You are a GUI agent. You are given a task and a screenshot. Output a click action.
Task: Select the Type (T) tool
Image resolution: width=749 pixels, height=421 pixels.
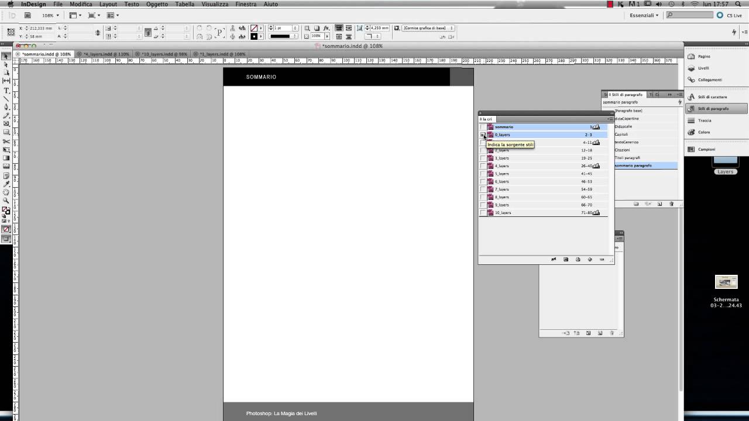tap(6, 90)
